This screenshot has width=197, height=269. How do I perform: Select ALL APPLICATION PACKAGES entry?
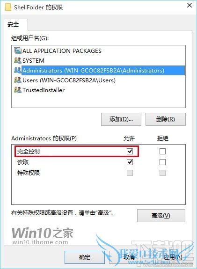(62, 51)
